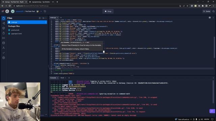
Task: Switch to the main.py Replit browser tab
Action: (15, 2)
